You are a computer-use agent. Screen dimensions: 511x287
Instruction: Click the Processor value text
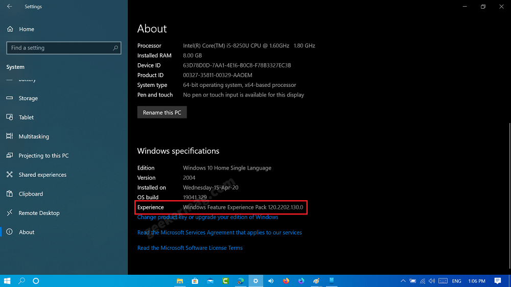pyautogui.click(x=249, y=45)
